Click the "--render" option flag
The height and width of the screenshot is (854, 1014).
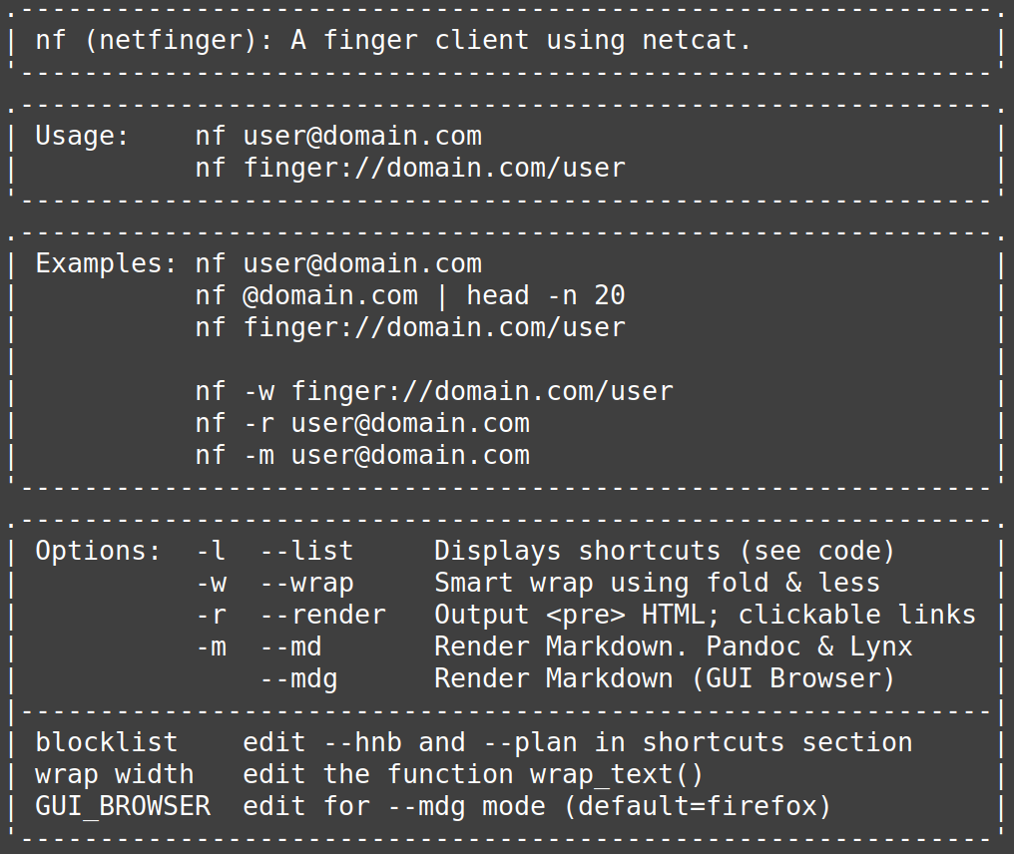coord(322,615)
